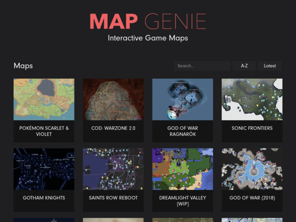This screenshot has height=222, width=296.
Task: Click the Saints Row Reboot title
Action: coord(113,198)
